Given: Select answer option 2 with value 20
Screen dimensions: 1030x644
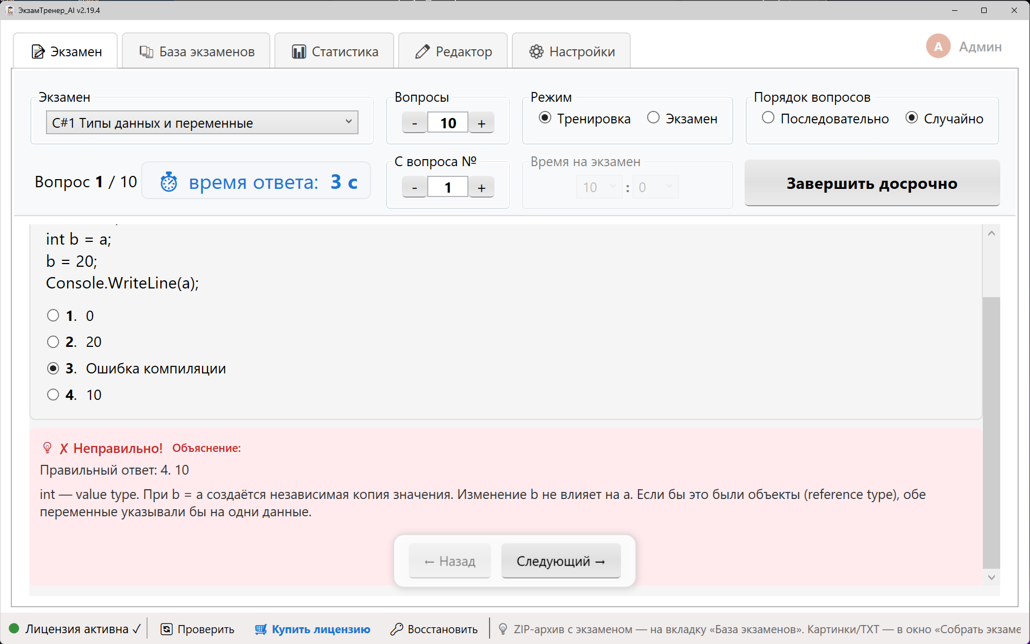Looking at the screenshot, I should [x=53, y=342].
